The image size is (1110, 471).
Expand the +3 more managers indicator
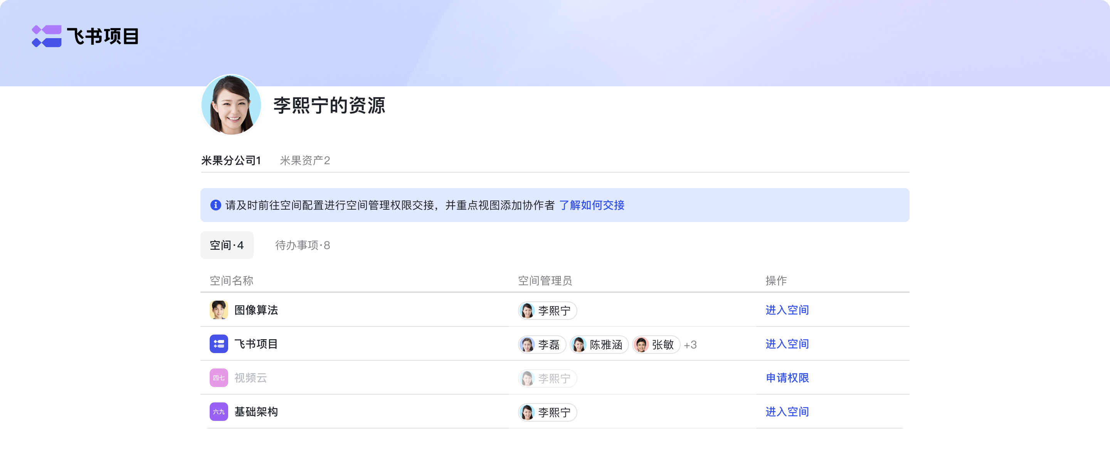(690, 345)
